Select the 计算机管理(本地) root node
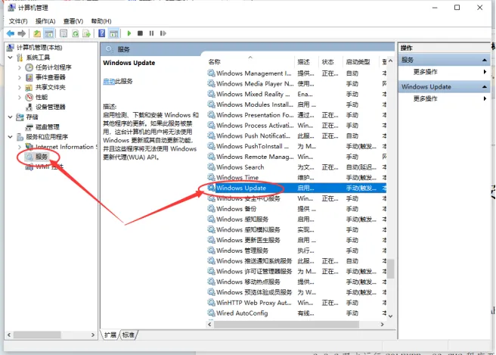Viewport: 496px width, 355px height. coord(39,48)
